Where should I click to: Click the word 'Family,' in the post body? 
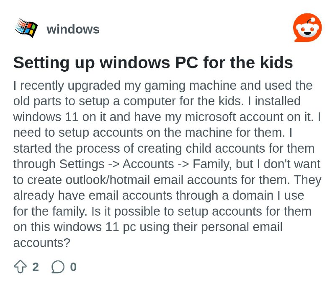click(212, 164)
